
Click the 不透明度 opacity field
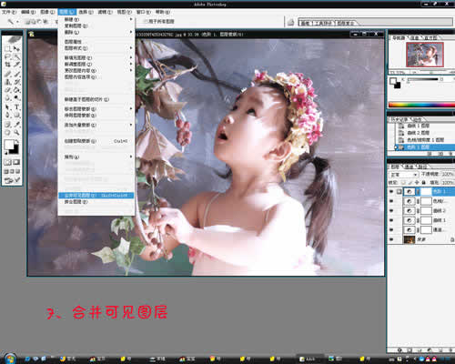click(x=448, y=174)
